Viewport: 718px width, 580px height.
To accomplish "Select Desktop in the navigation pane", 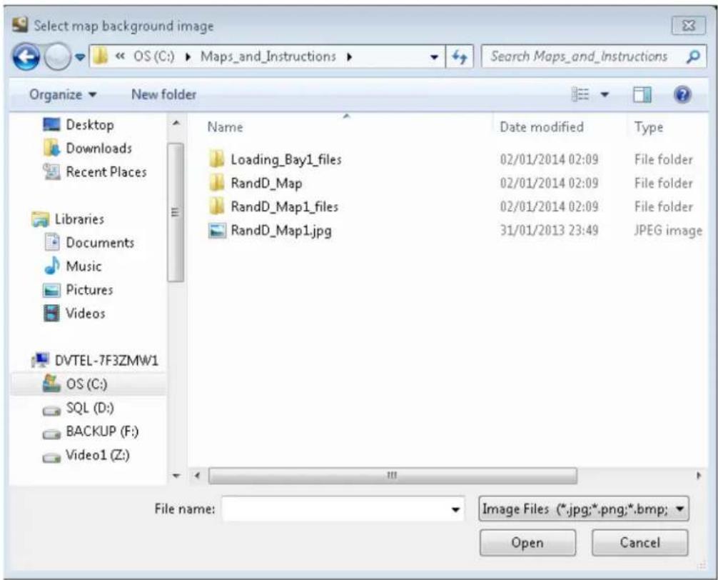I will click(x=79, y=124).
